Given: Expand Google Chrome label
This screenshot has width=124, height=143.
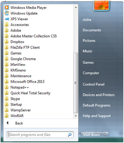Looking at the screenshot, I should pyautogui.click(x=23, y=59).
